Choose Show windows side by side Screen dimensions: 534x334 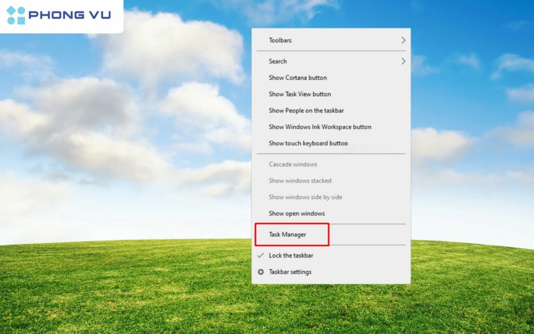[305, 197]
